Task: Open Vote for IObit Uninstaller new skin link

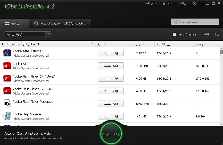Action: [28, 133]
